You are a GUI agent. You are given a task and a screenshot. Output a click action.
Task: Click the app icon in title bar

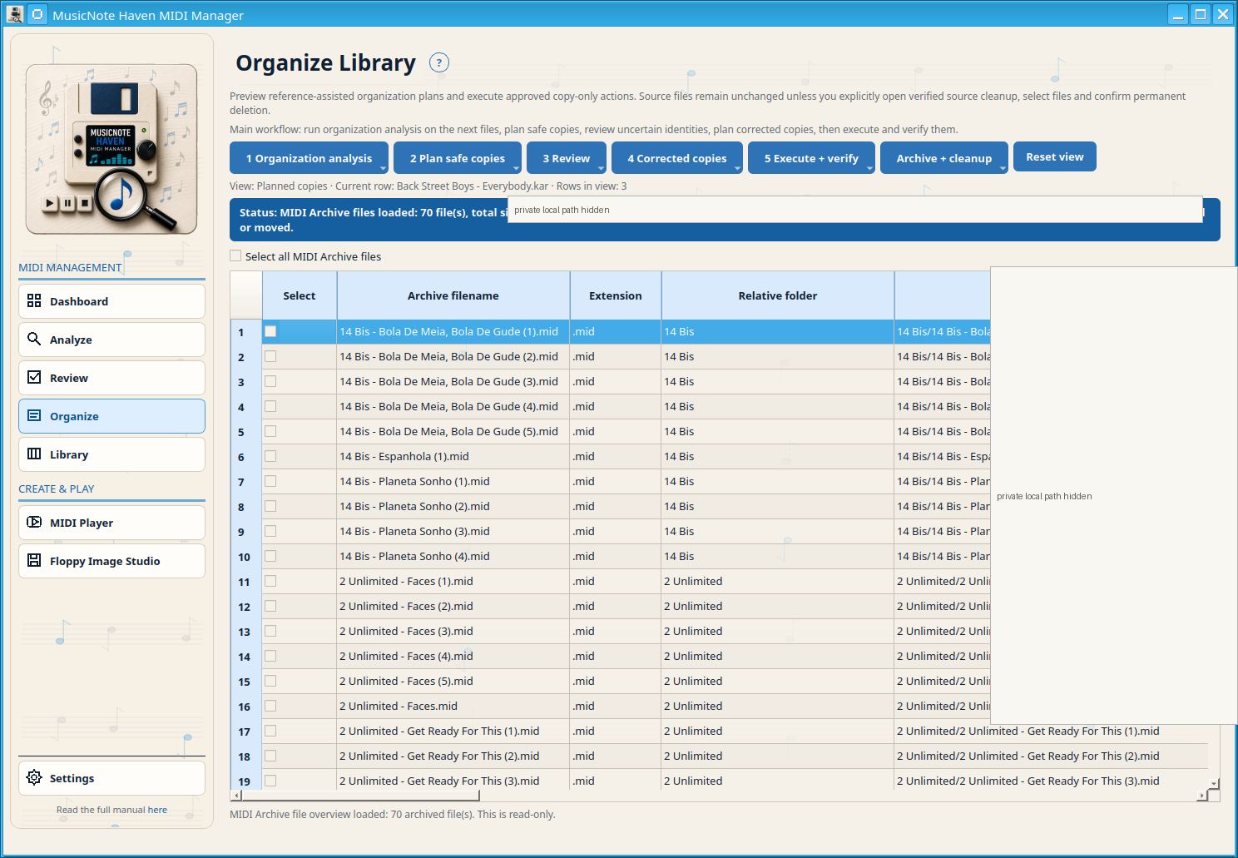[14, 14]
